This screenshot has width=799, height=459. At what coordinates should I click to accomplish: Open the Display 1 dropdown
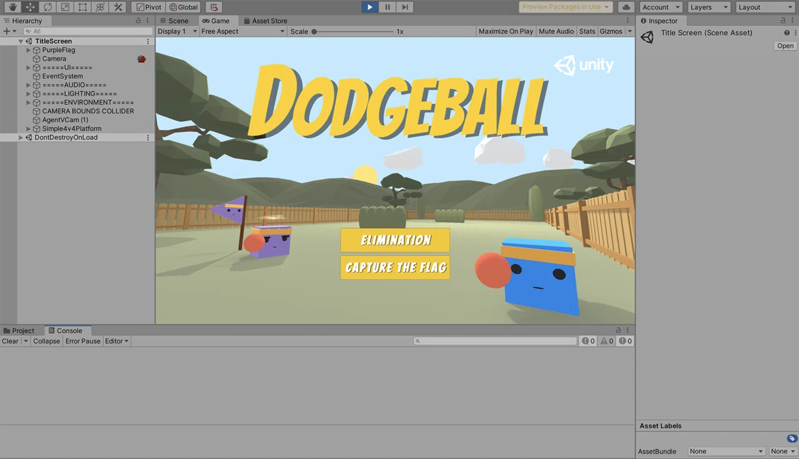pyautogui.click(x=177, y=31)
